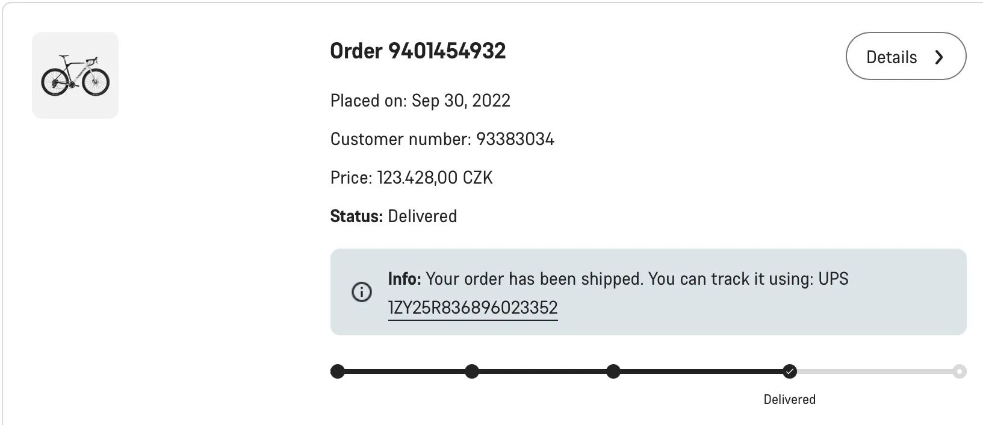The height and width of the screenshot is (425, 983).
Task: Click the customer number 93383034
Action: pos(515,139)
